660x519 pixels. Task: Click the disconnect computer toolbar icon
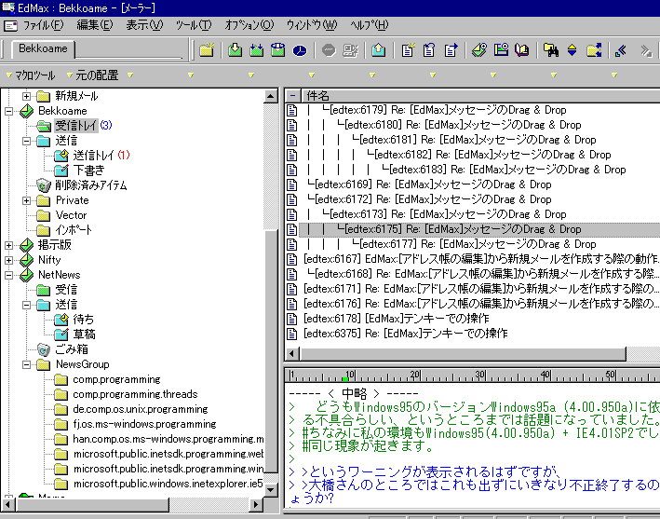pyautogui.click(x=350, y=50)
